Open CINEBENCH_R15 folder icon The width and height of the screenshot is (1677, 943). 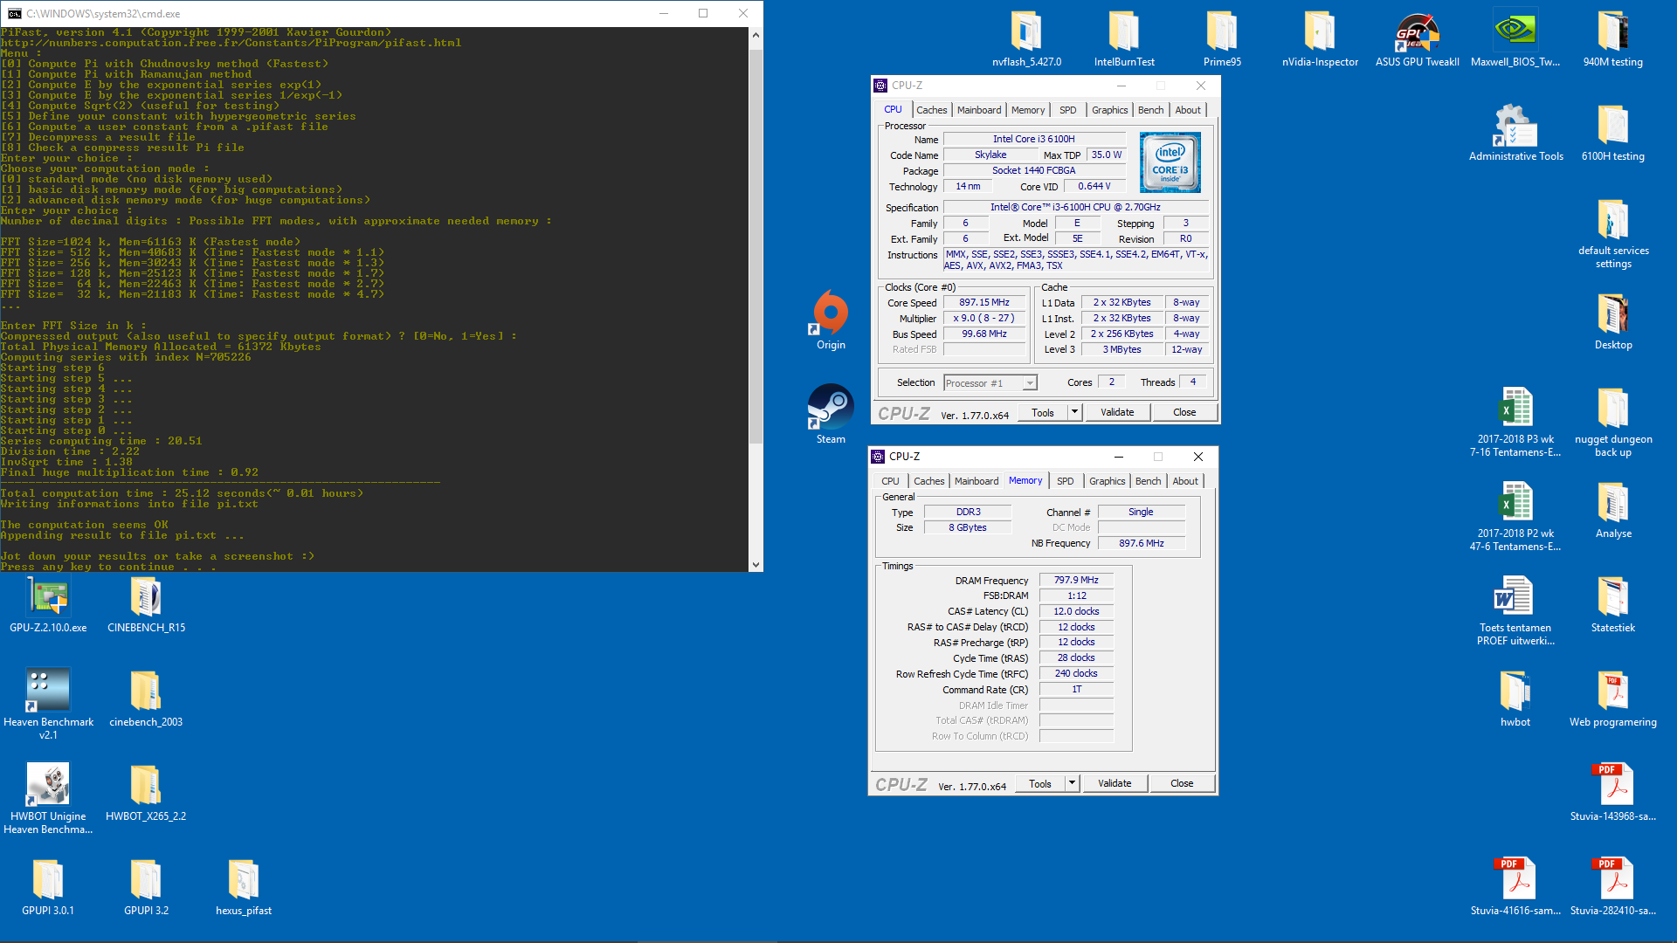pyautogui.click(x=146, y=605)
